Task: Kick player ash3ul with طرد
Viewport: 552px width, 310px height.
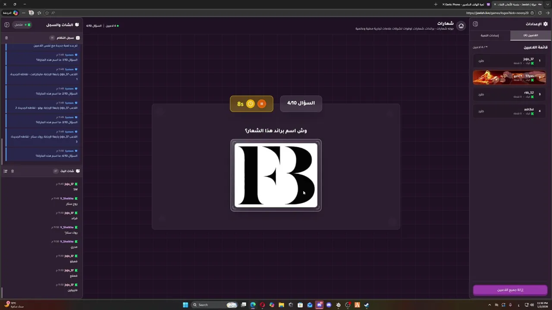Action: 481,111
